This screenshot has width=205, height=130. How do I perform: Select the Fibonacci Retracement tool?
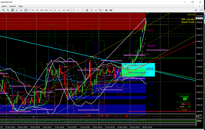92,10
